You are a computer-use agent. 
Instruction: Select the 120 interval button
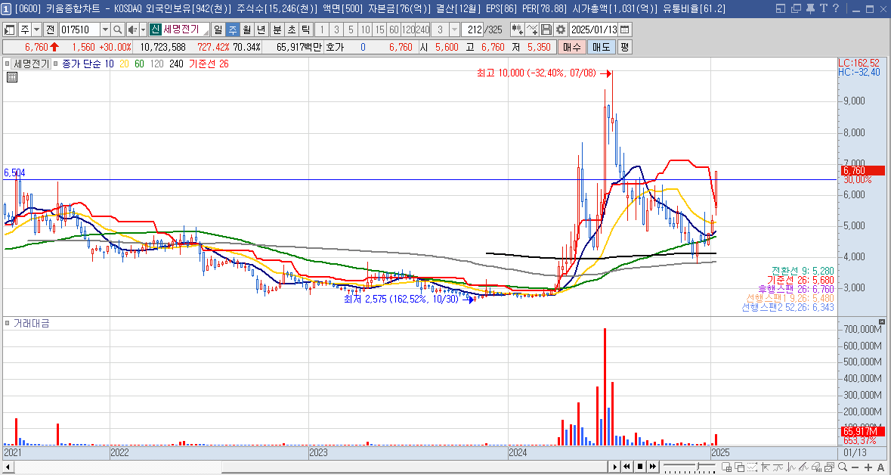click(408, 29)
